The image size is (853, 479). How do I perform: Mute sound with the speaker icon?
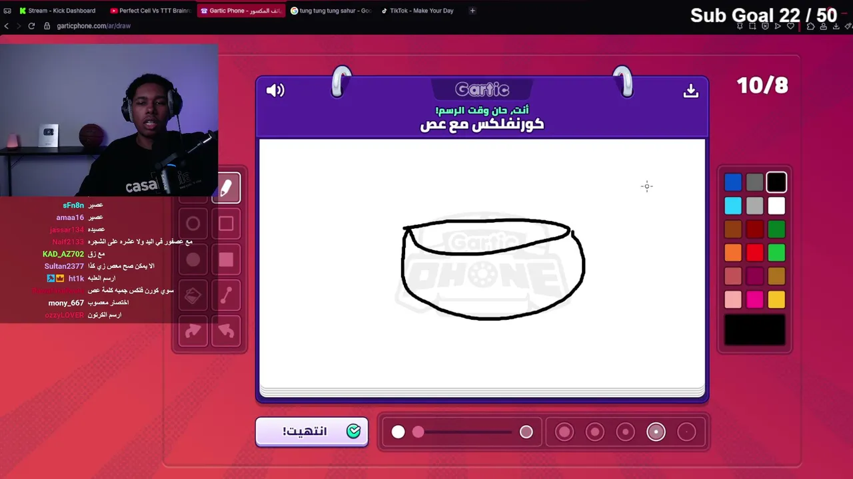[x=275, y=90]
